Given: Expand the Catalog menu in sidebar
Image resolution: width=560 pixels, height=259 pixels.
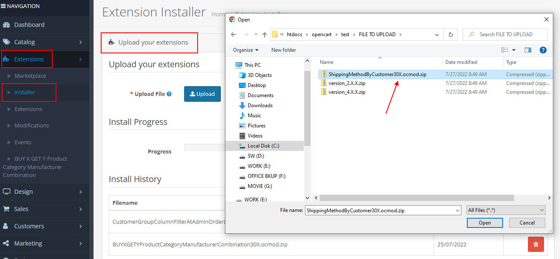Looking at the screenshot, I should tap(45, 42).
